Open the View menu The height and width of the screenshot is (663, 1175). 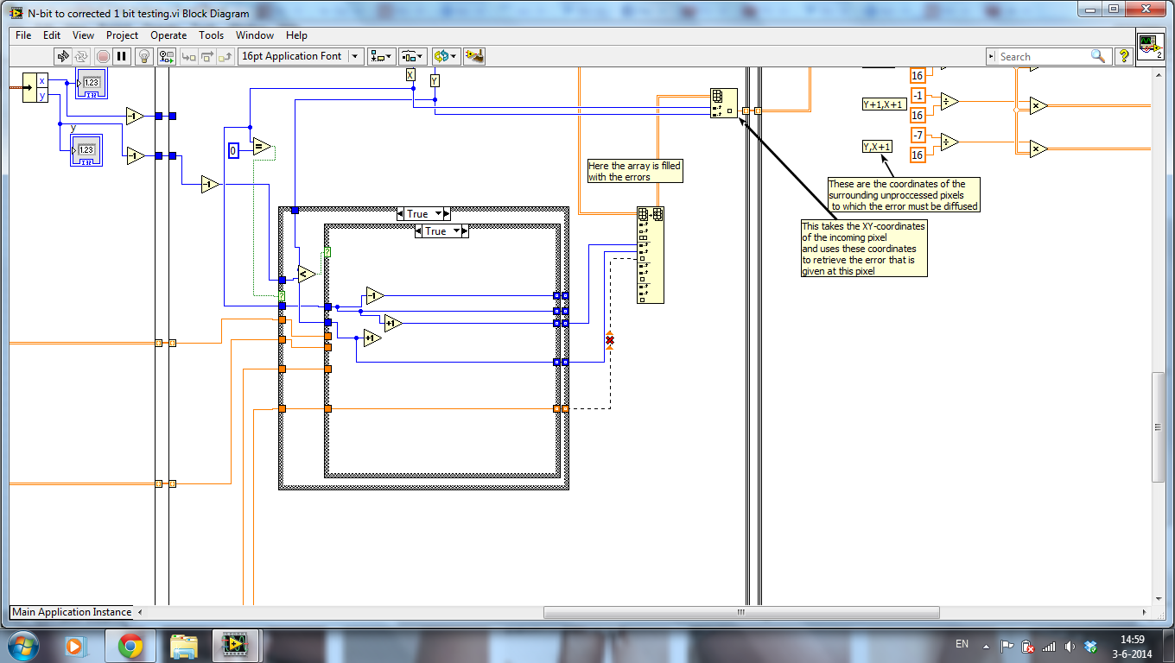(x=83, y=35)
